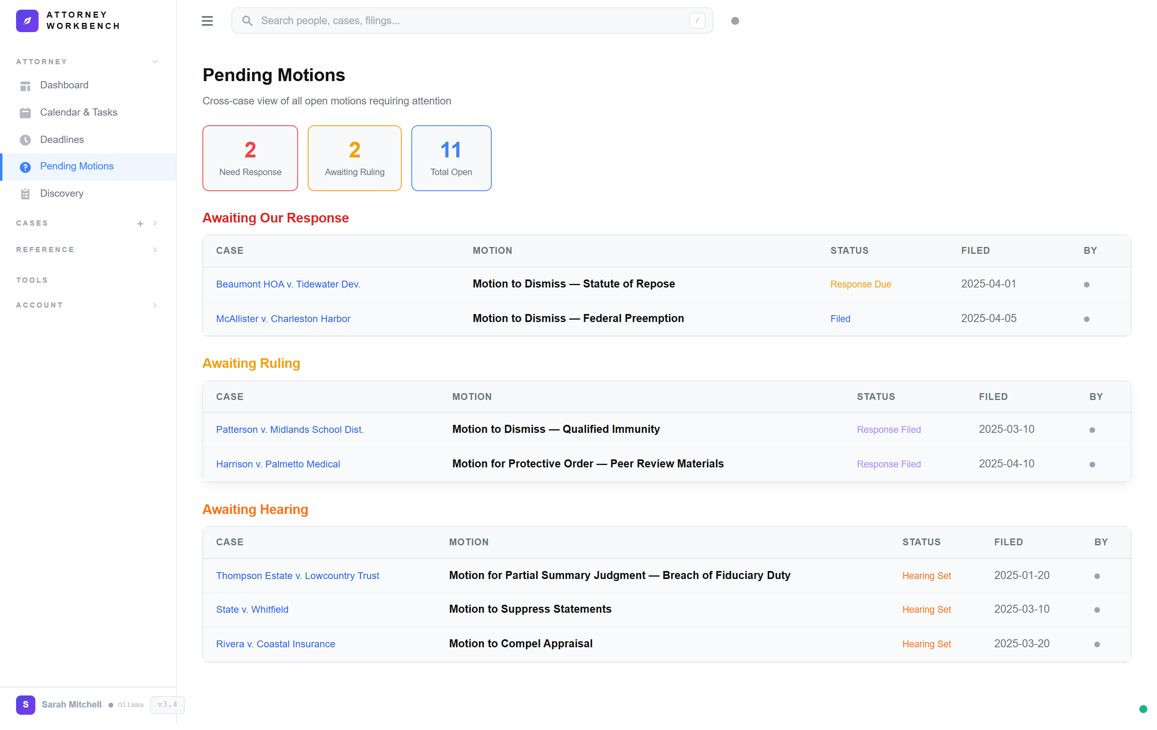
Task: Open the Discovery clipboard icon
Action: point(25,194)
